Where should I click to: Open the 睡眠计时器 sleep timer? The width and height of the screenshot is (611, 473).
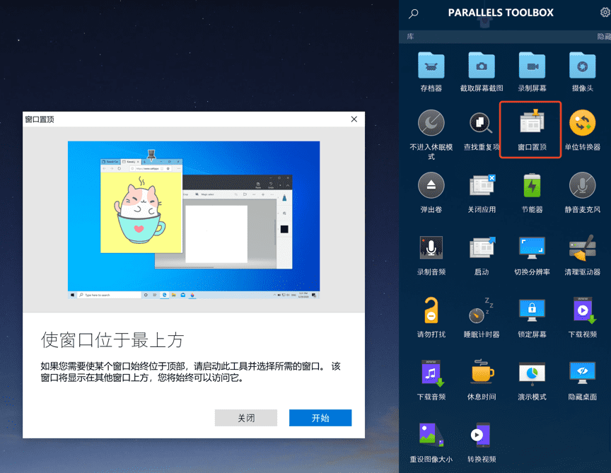pos(482,312)
